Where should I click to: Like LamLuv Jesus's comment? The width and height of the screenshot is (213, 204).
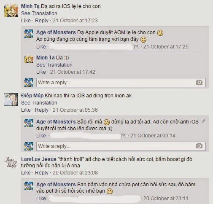(x=26, y=173)
